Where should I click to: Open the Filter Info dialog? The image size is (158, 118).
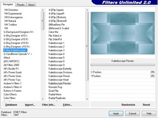tap(49, 105)
